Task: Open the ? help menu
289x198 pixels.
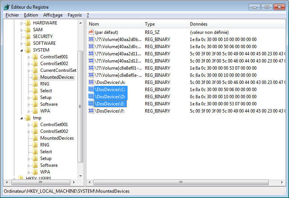Action: (88, 15)
